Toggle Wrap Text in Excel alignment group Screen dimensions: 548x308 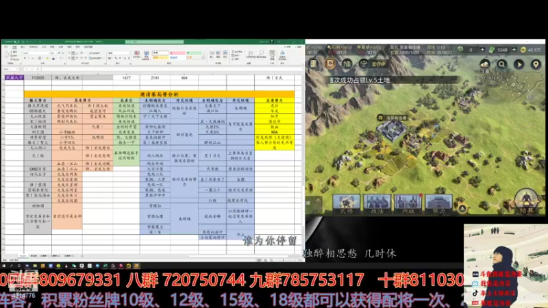(x=95, y=53)
